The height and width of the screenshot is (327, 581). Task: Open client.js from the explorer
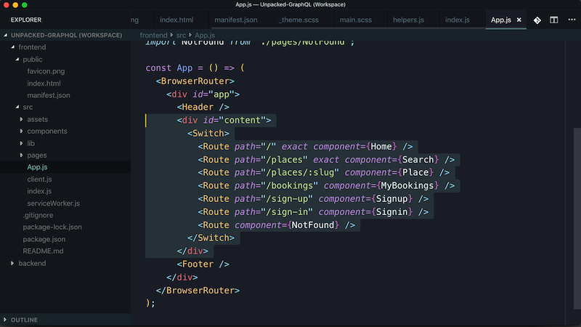tap(39, 179)
